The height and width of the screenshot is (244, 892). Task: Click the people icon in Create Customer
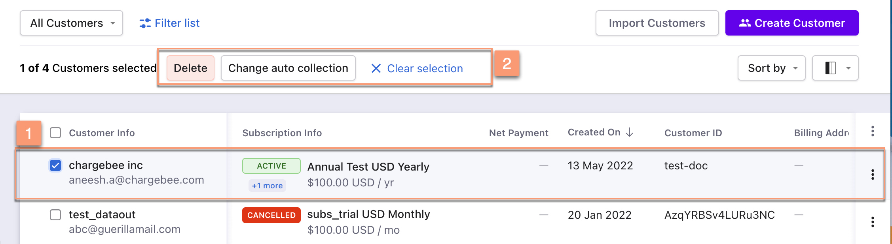(745, 23)
